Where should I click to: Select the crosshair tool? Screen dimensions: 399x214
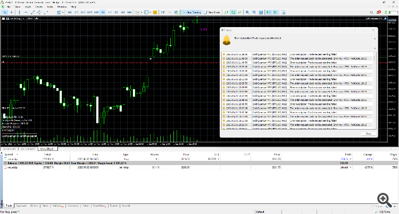12,12
